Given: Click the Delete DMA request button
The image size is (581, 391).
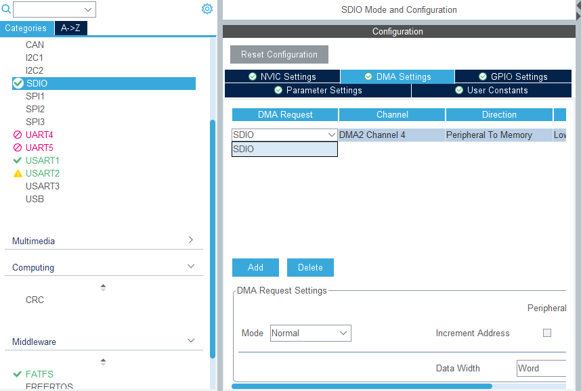Looking at the screenshot, I should 311,267.
